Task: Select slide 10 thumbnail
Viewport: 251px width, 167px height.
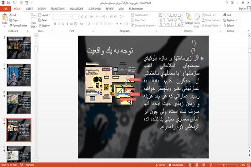Action: pos(18,75)
